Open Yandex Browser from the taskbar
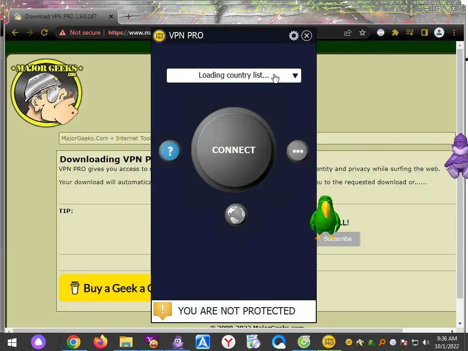The image size is (468, 351). 229,342
